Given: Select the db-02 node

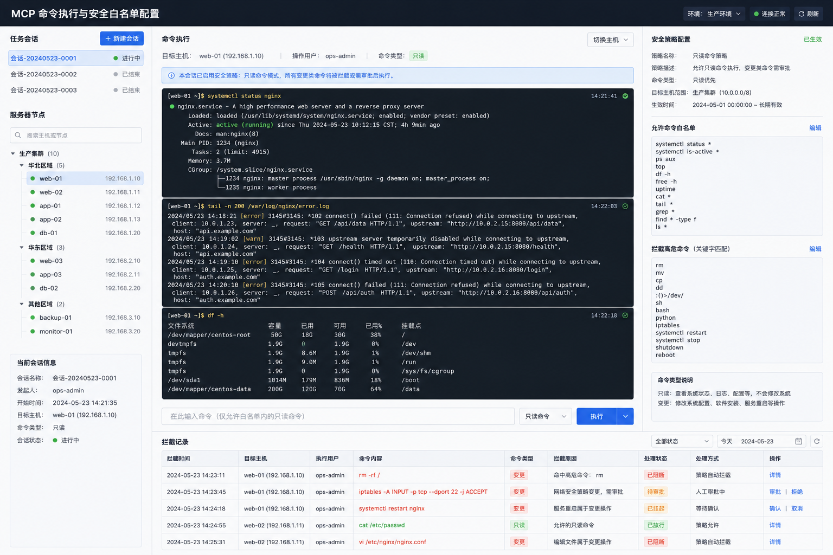Looking at the screenshot, I should point(85,288).
